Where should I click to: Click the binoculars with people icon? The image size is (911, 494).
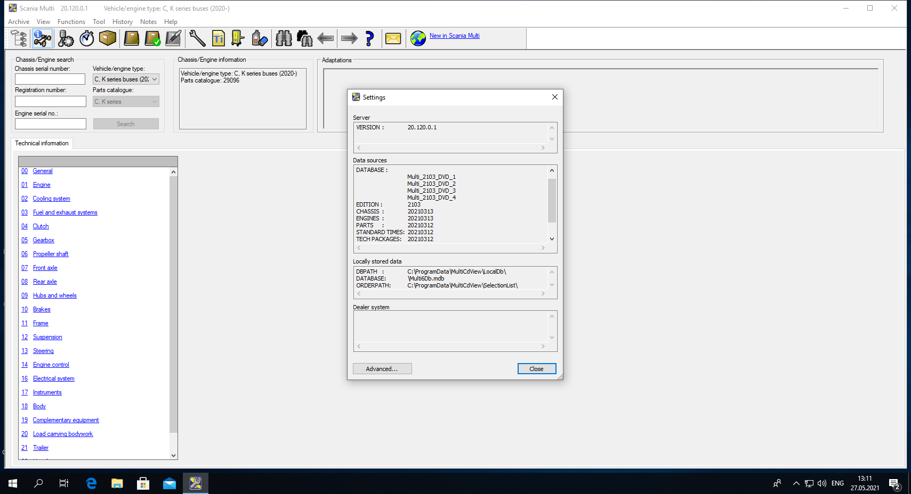tap(304, 38)
